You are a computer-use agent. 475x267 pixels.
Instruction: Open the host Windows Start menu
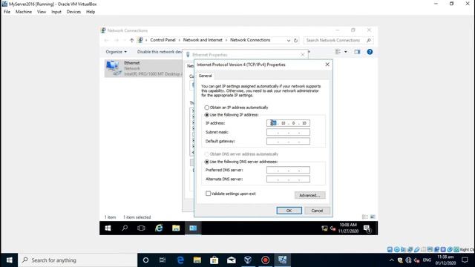(9, 260)
